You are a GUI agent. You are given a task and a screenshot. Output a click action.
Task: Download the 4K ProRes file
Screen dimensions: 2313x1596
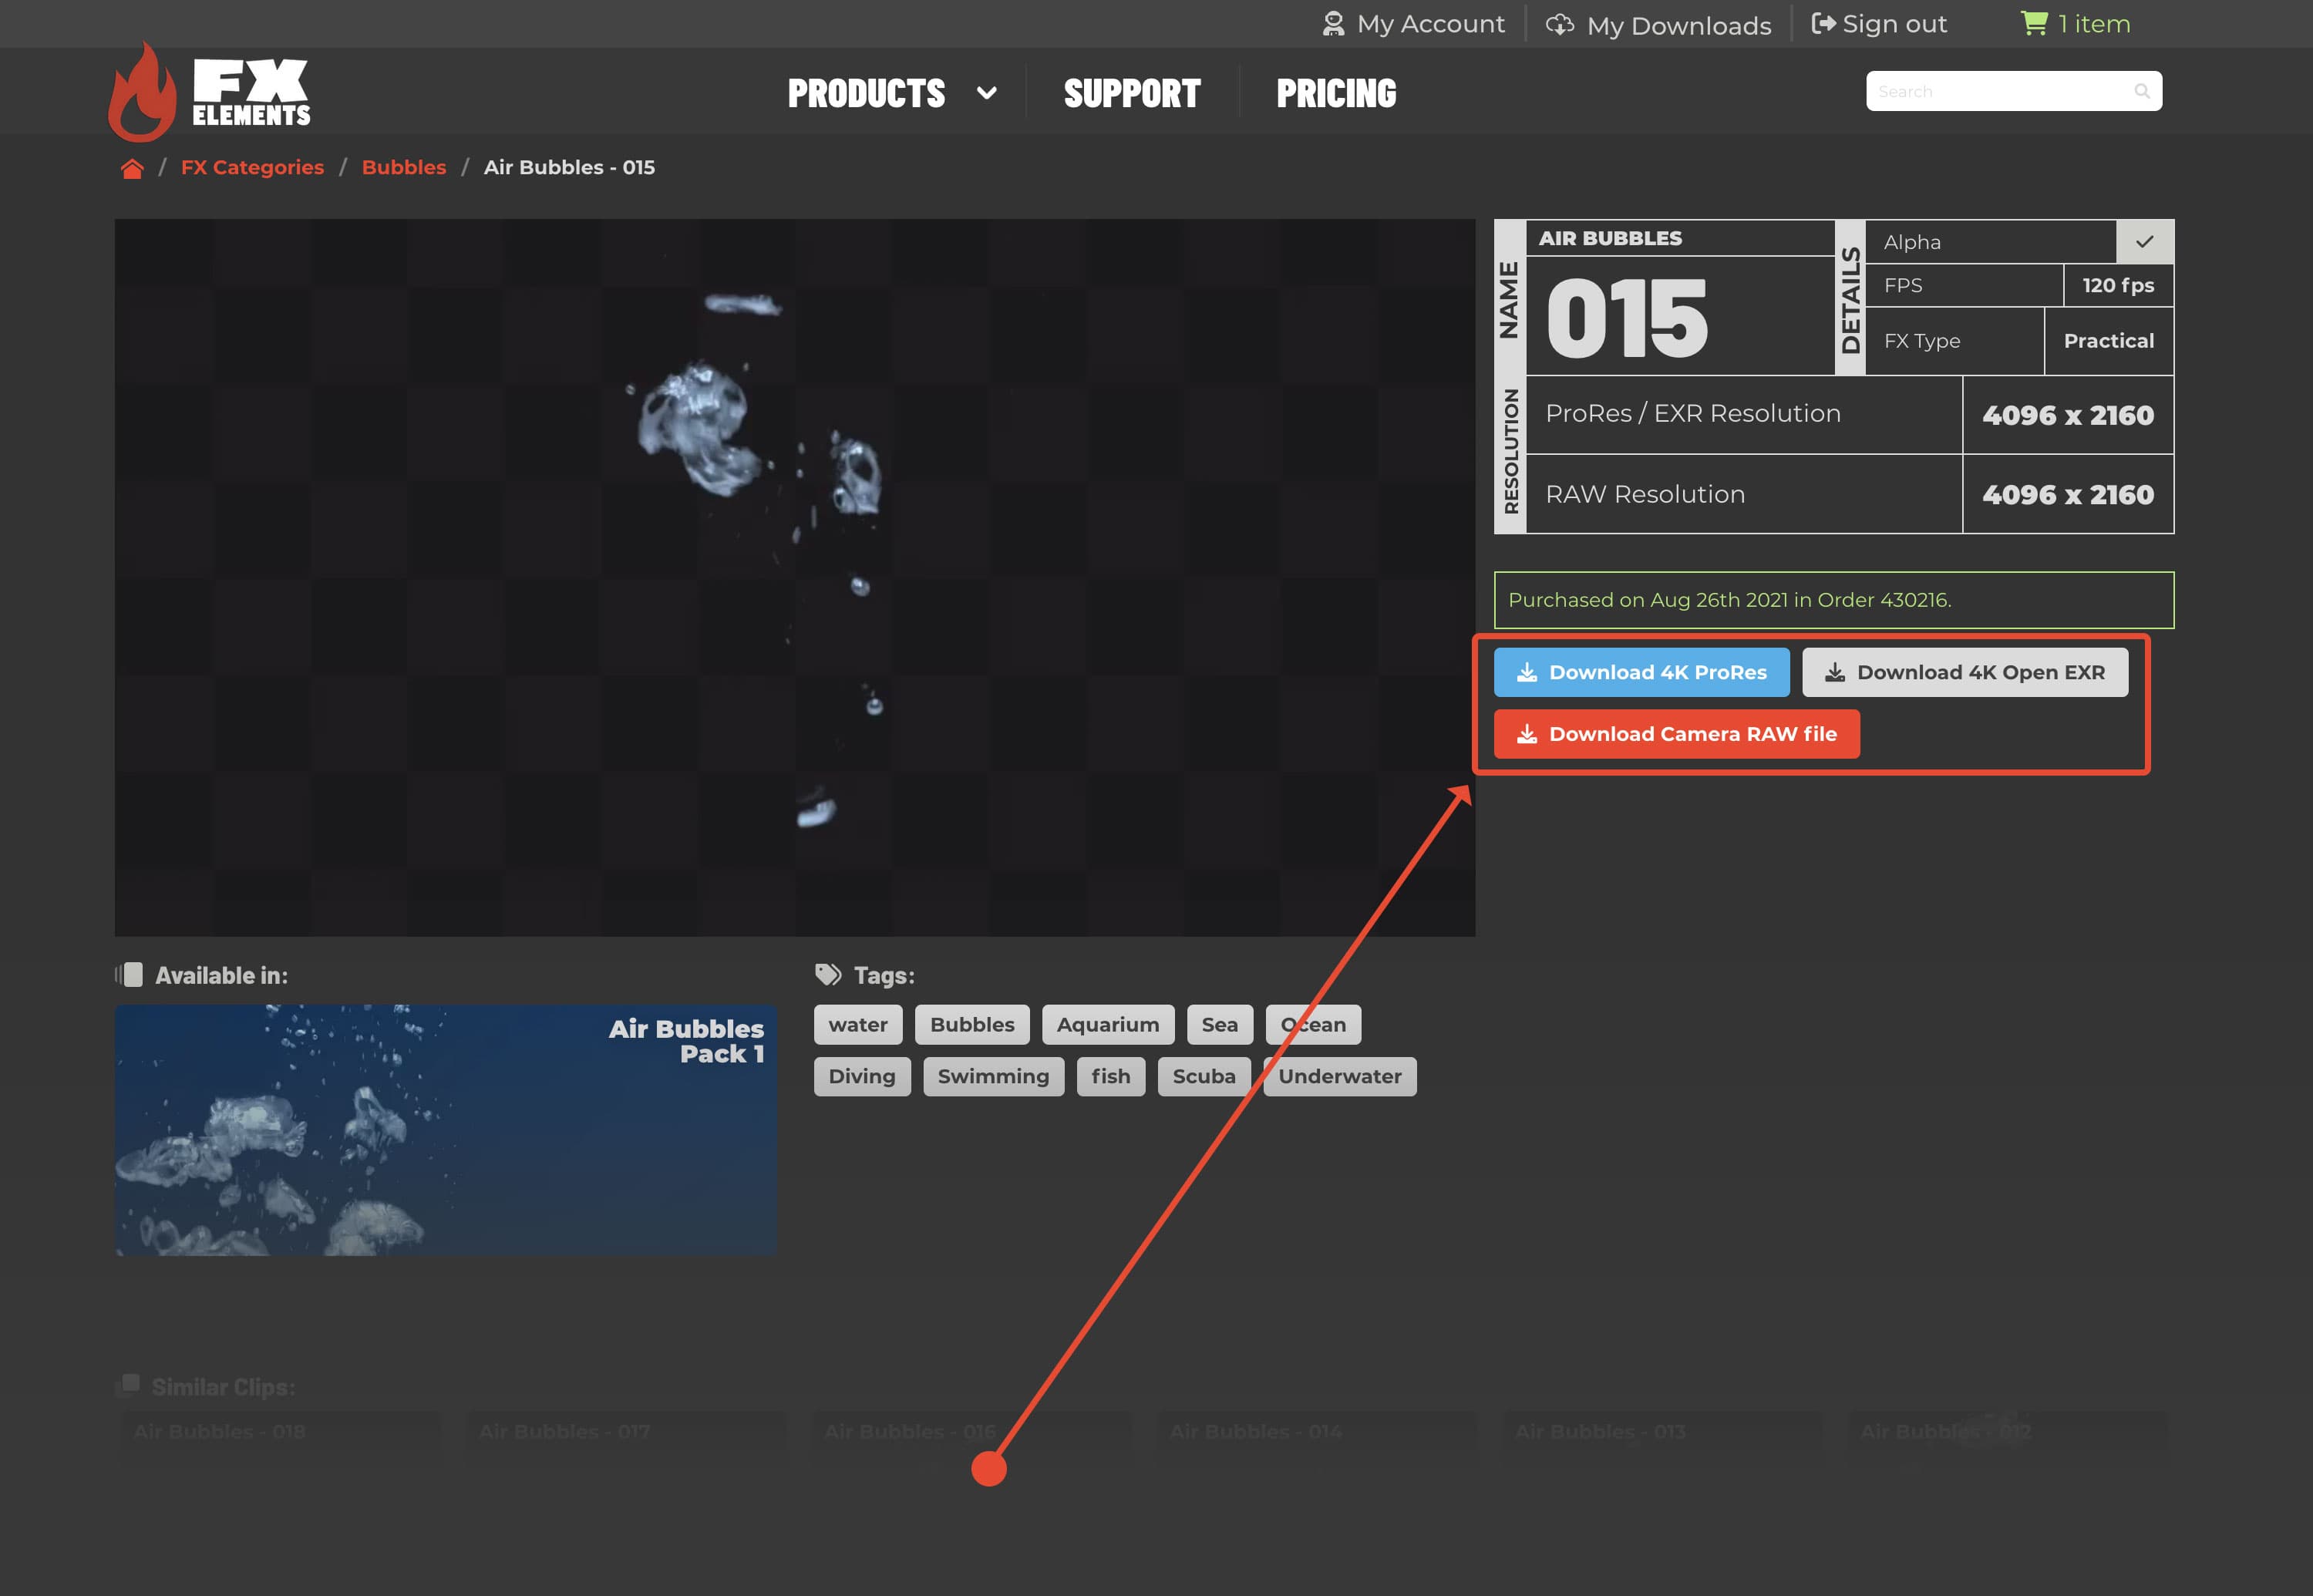click(1641, 672)
